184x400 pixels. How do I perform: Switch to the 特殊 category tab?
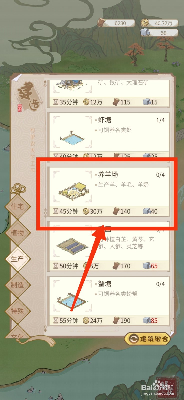tap(17, 311)
